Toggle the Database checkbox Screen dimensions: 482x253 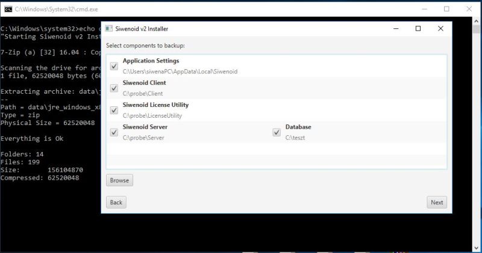[x=277, y=132]
